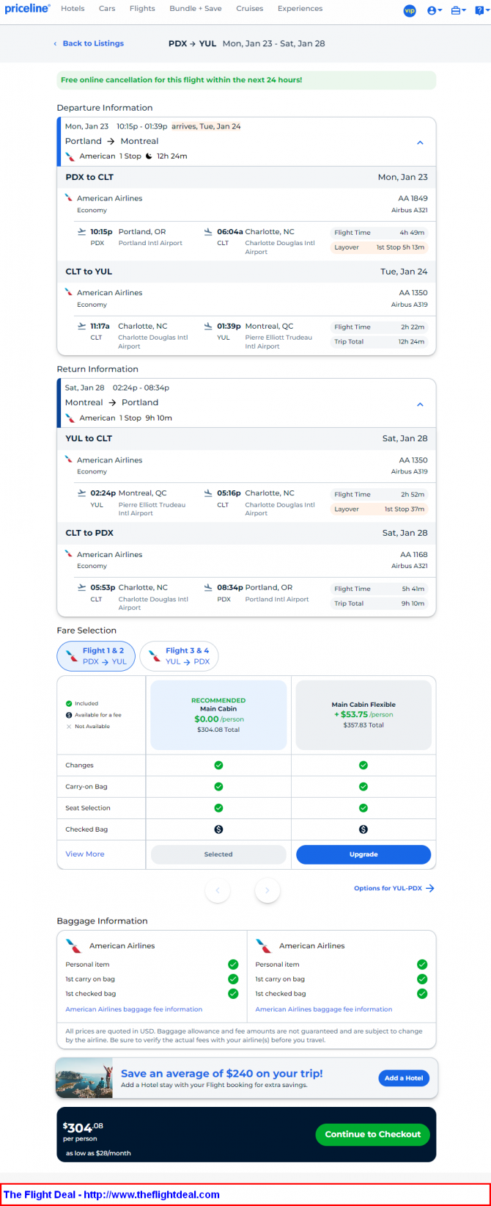Click Add a Hotel button
The image size is (491, 1206).
(404, 1078)
